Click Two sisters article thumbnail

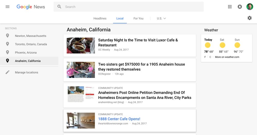[81, 70]
